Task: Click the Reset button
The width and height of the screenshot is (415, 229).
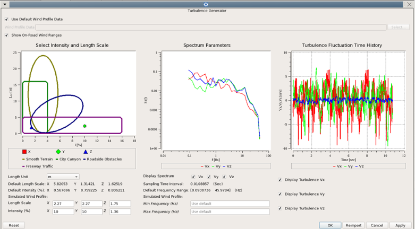Action: (x=14, y=225)
